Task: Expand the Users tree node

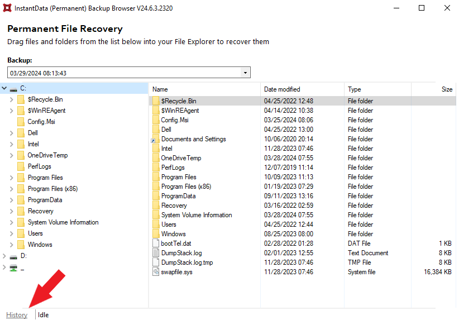Action: coord(11,233)
